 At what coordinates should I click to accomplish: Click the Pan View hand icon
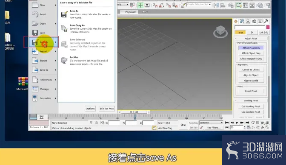pyautogui.click(x=257, y=128)
